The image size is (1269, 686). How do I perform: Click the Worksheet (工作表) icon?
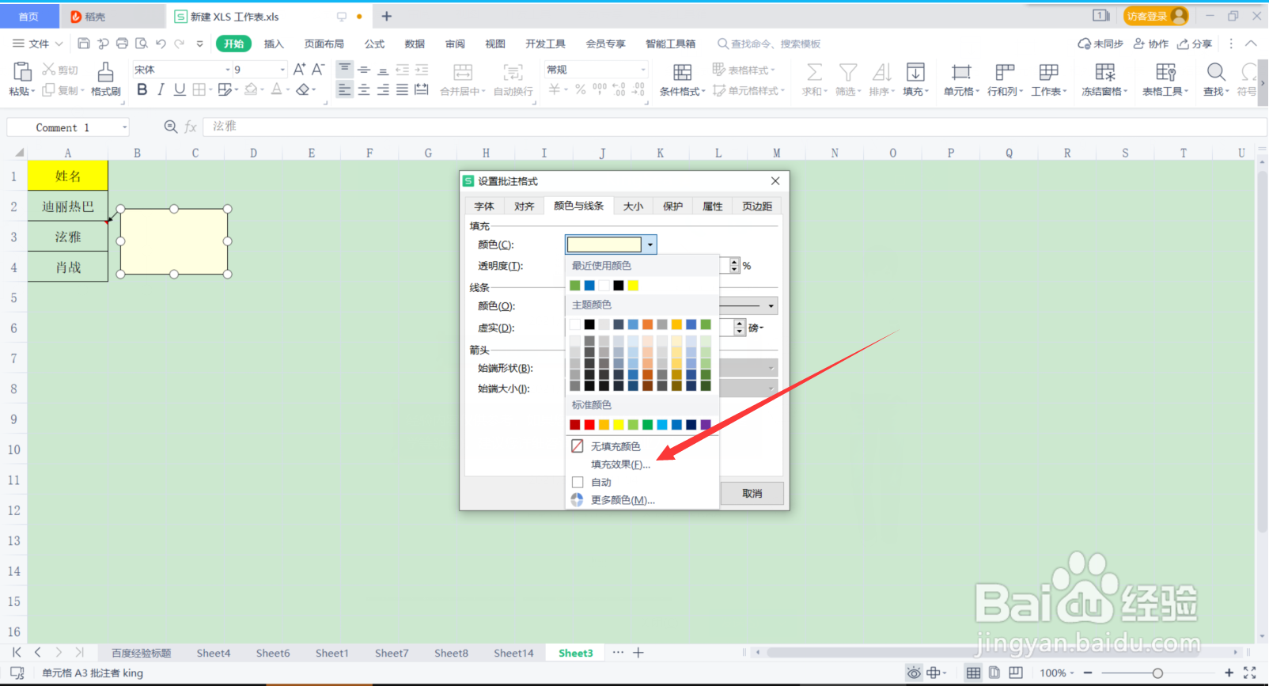[x=1048, y=73]
